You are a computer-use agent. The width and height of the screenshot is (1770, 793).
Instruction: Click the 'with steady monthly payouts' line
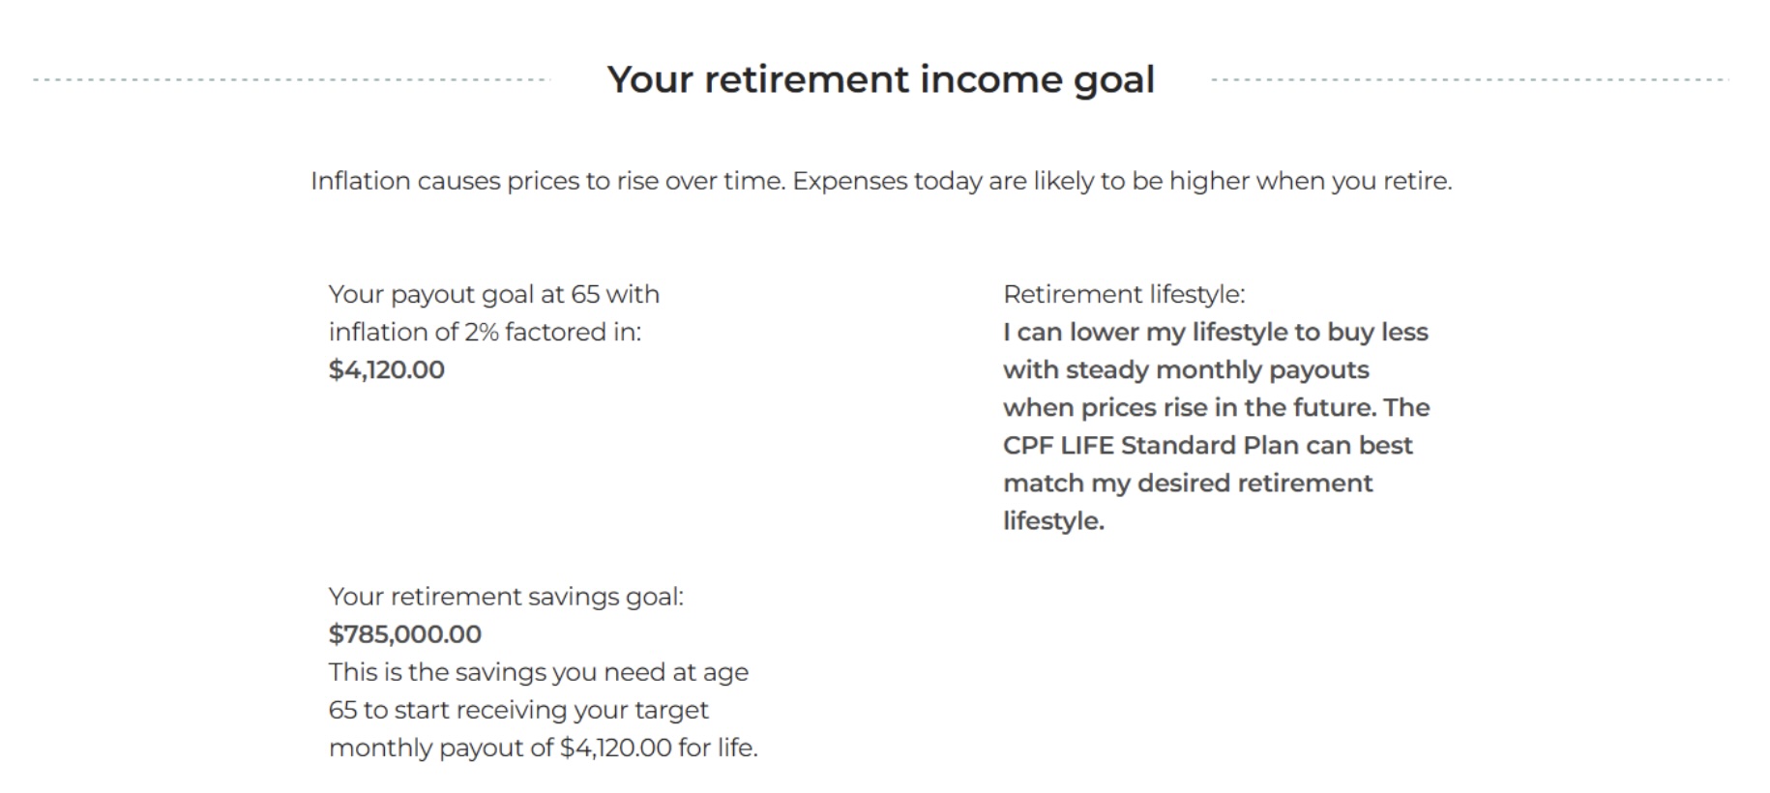pyautogui.click(x=1186, y=369)
